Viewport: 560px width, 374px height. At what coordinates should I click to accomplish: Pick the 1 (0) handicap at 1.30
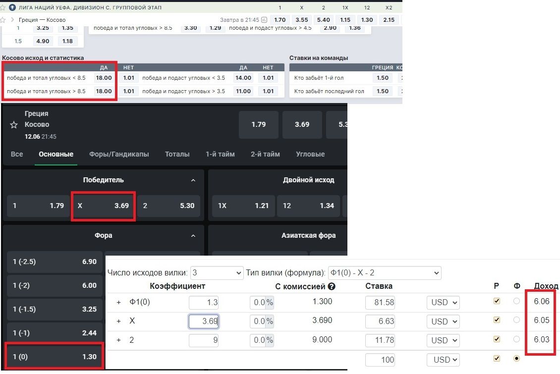54,357
